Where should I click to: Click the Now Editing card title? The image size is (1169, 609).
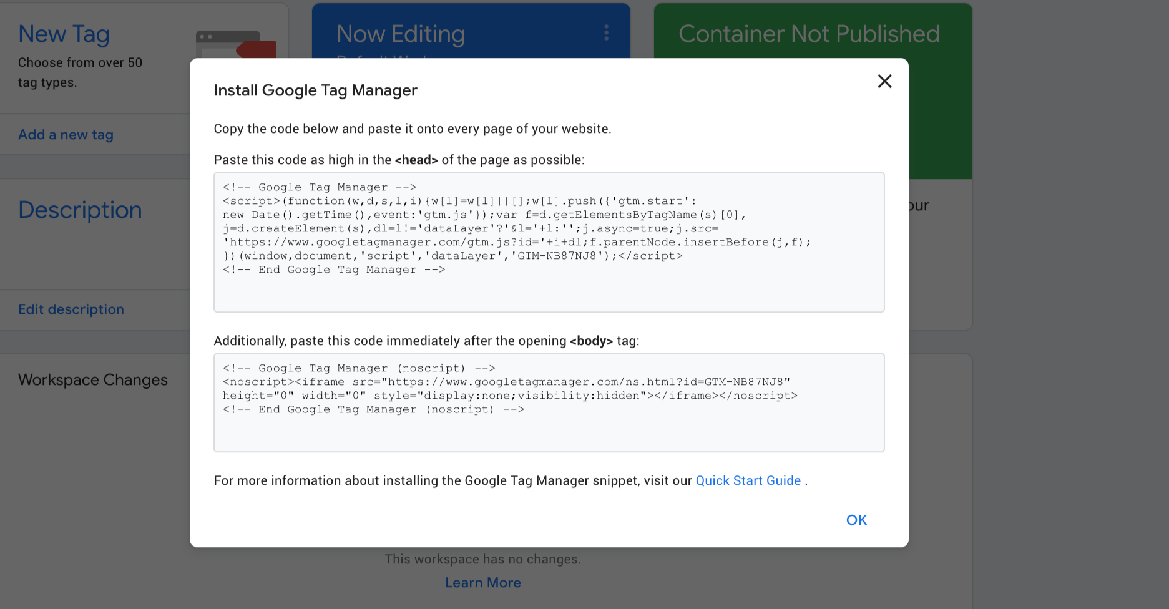[401, 34]
